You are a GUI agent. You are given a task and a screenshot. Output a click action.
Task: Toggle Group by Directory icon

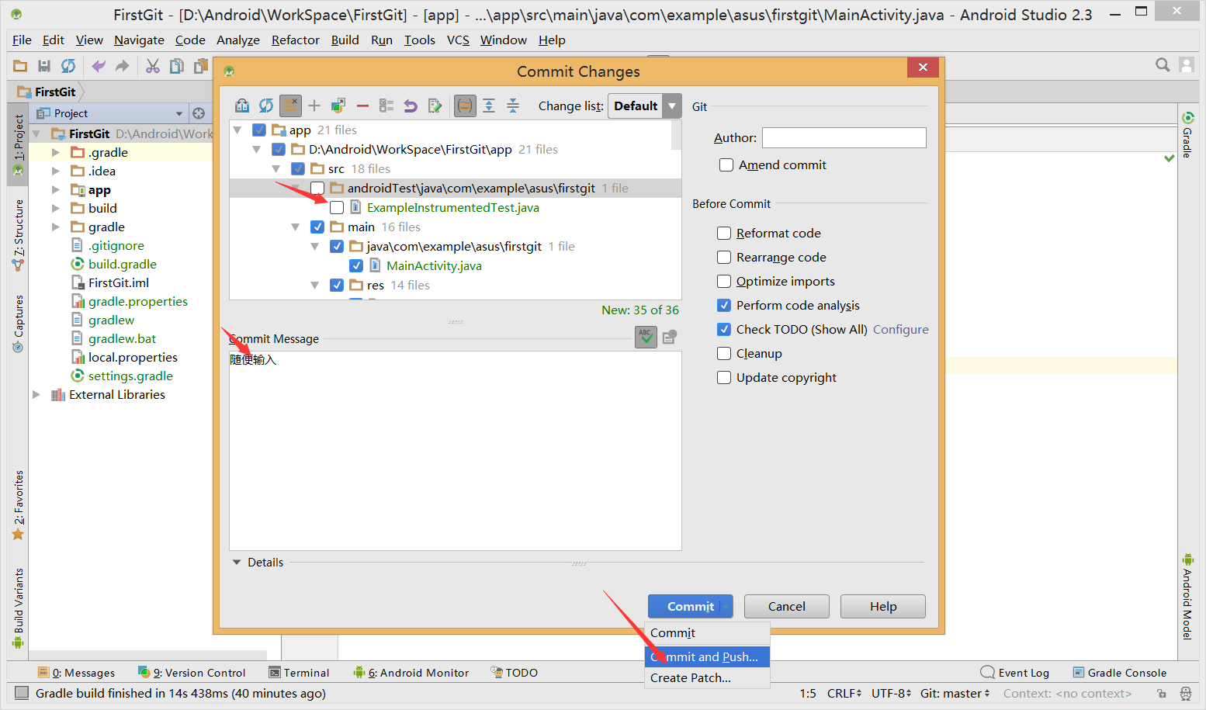pos(465,106)
